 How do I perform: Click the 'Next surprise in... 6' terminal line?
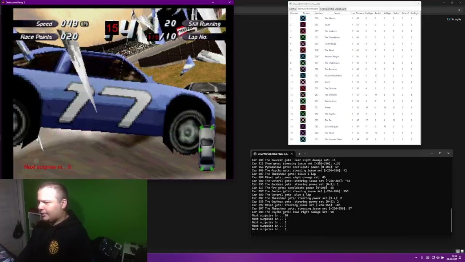pos(269,229)
